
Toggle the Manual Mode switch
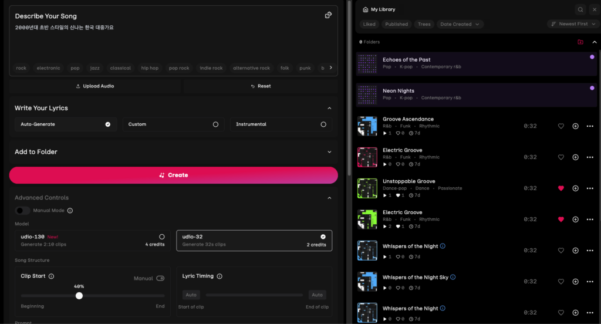22,211
